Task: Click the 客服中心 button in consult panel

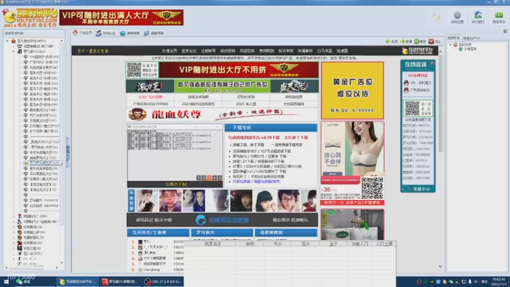Action: click(418, 189)
